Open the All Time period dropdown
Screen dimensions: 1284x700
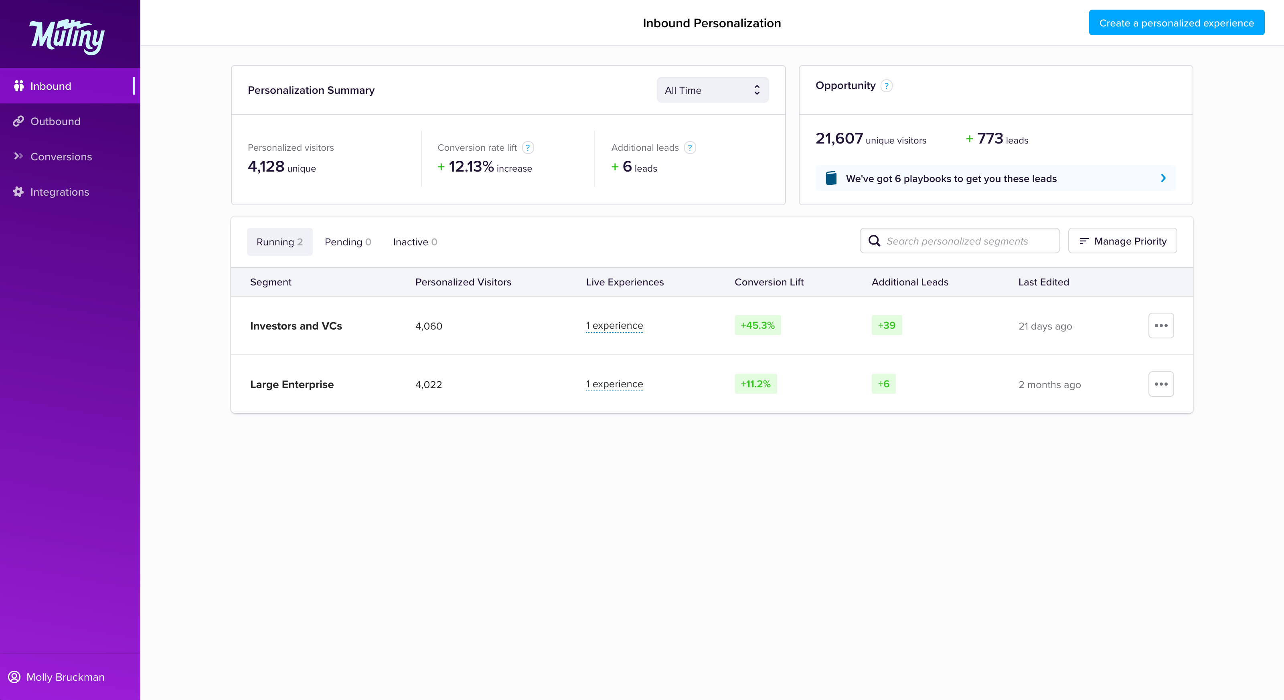point(712,90)
